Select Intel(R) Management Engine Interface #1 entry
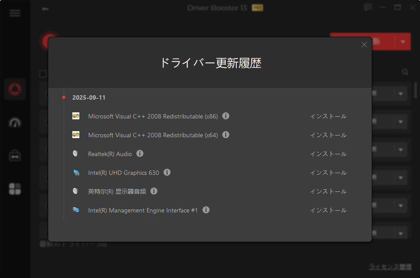 [143, 210]
